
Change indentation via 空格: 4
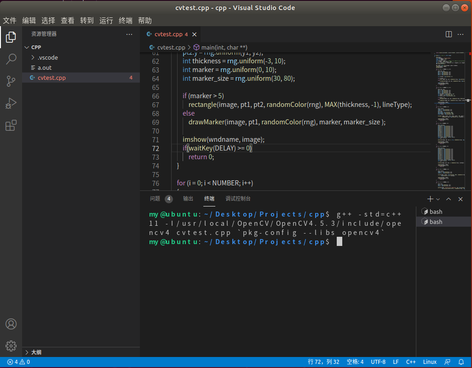coord(355,362)
